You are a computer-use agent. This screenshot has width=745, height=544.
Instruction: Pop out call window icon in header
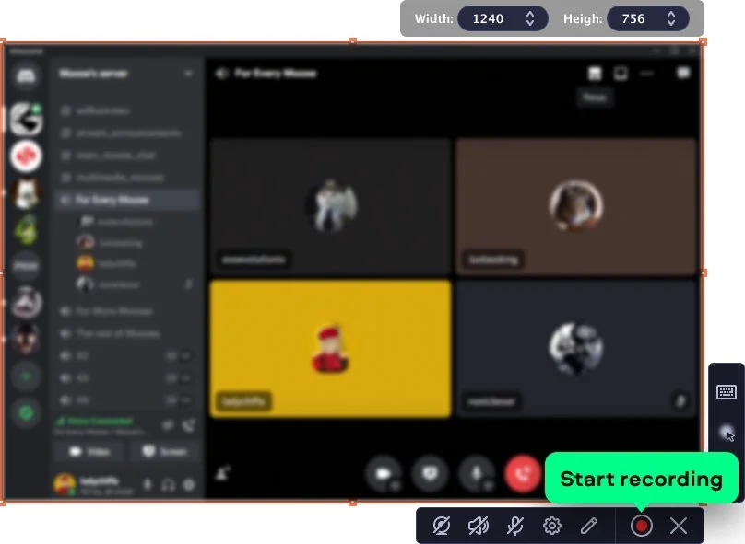pos(621,73)
